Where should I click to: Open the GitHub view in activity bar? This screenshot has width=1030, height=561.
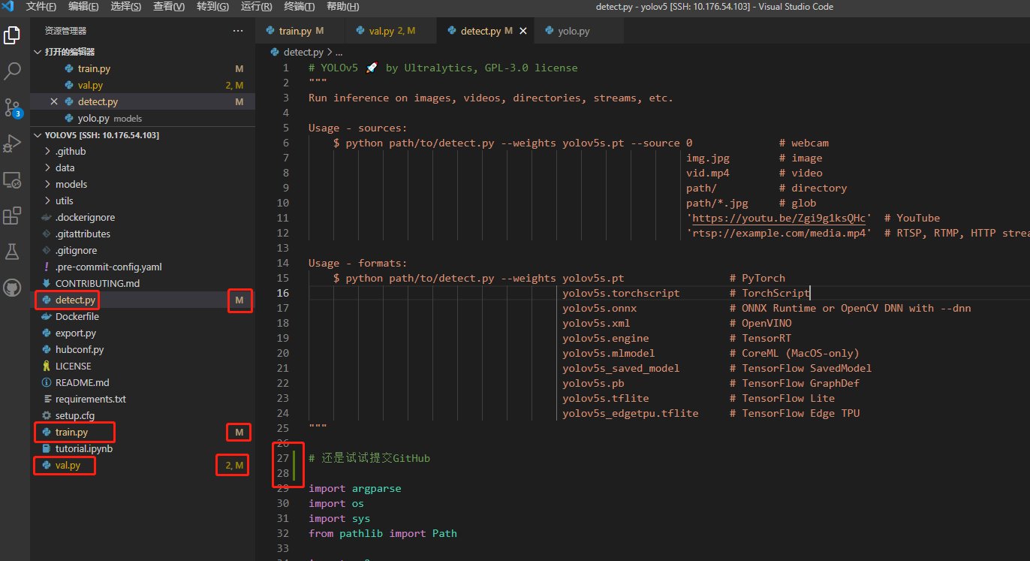12,288
